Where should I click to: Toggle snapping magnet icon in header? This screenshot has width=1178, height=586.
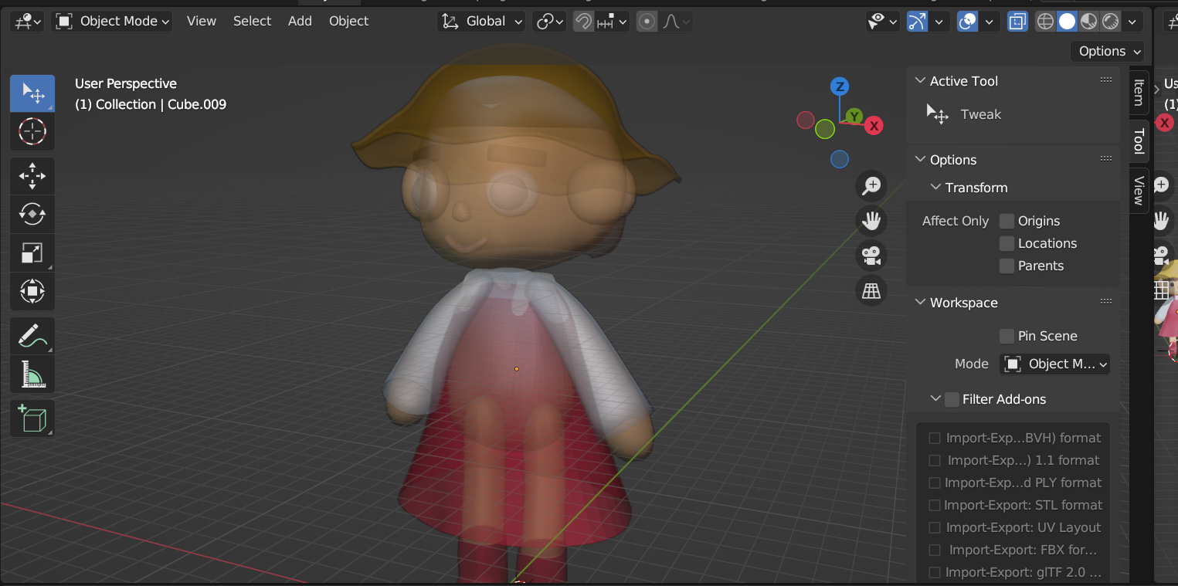pyautogui.click(x=584, y=22)
